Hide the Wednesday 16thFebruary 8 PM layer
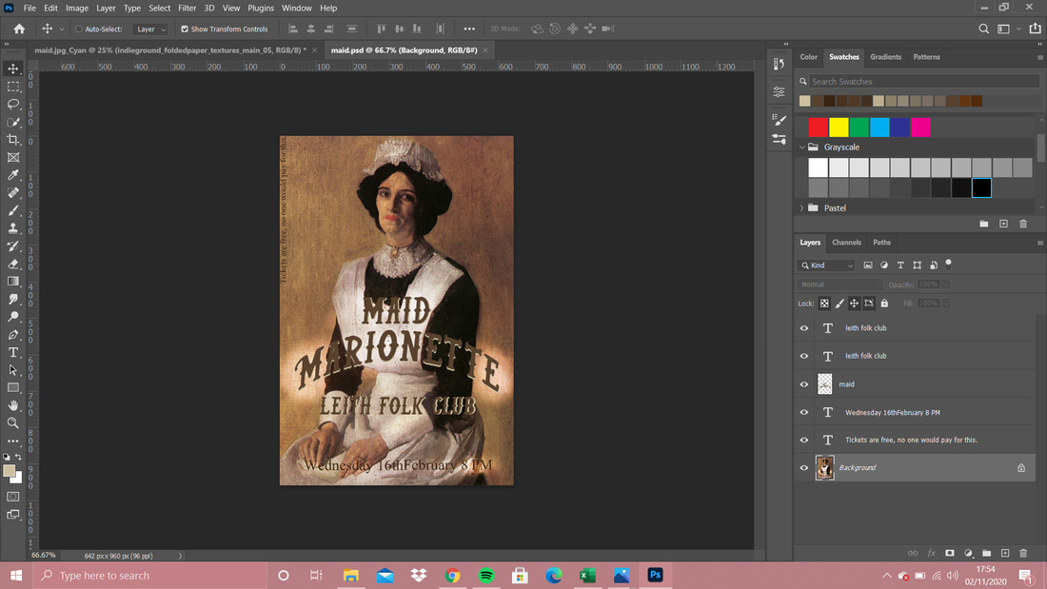Screen dimensions: 1047x589 804,412
